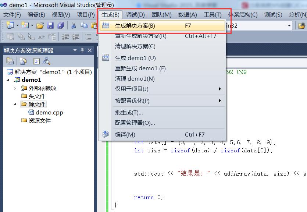This screenshot has height=212, width=307.
Task: Click the Copy icon in toolbar
Action: click(84, 25)
